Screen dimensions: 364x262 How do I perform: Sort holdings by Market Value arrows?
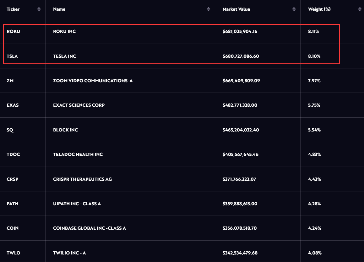pos(294,9)
